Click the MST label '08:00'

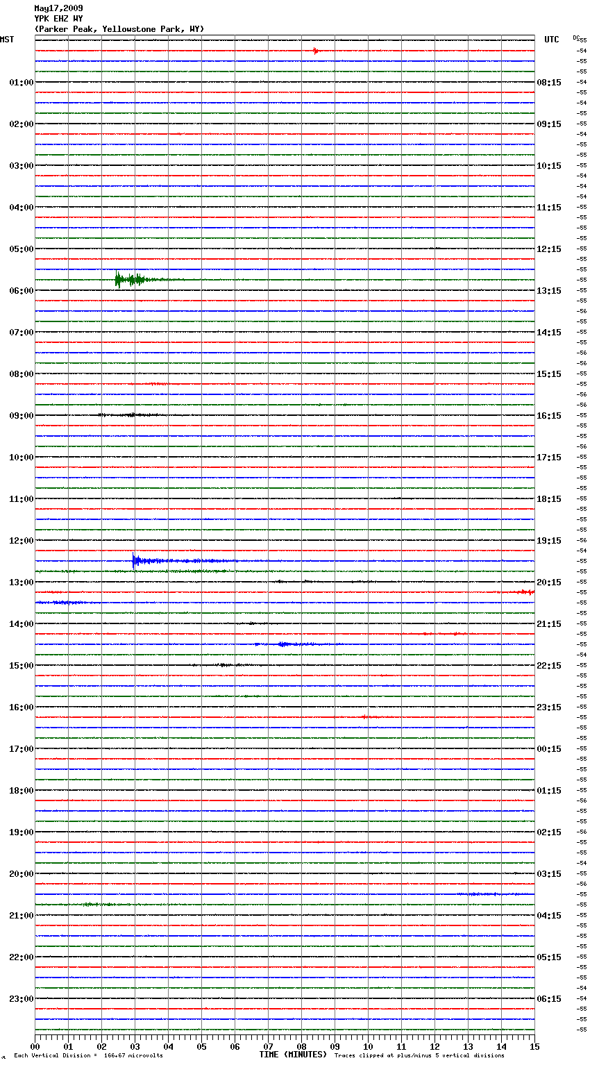point(22,374)
